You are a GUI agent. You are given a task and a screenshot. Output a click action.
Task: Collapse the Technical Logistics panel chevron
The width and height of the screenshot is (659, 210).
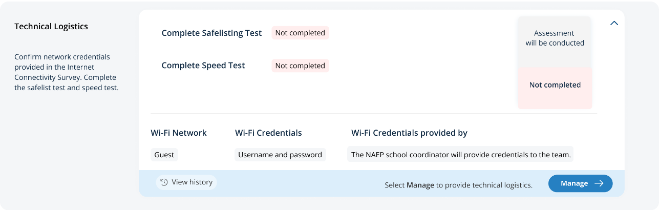point(614,23)
